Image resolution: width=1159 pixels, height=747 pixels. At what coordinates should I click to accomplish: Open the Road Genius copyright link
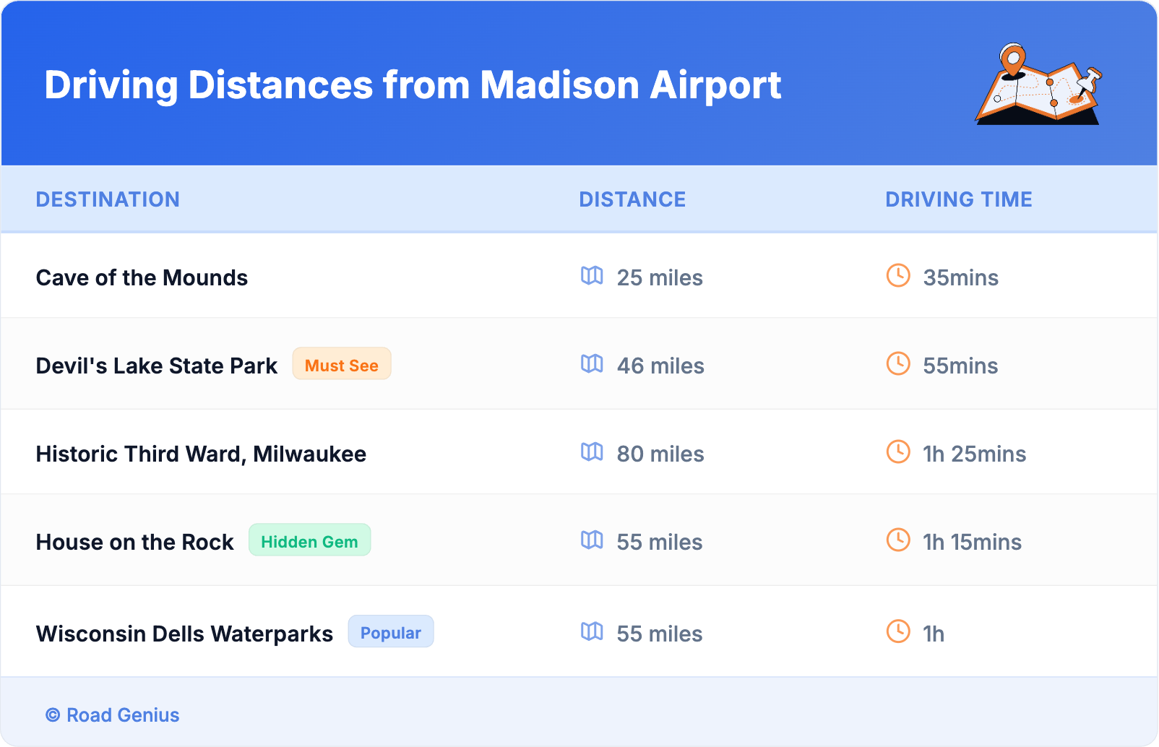[x=113, y=715]
